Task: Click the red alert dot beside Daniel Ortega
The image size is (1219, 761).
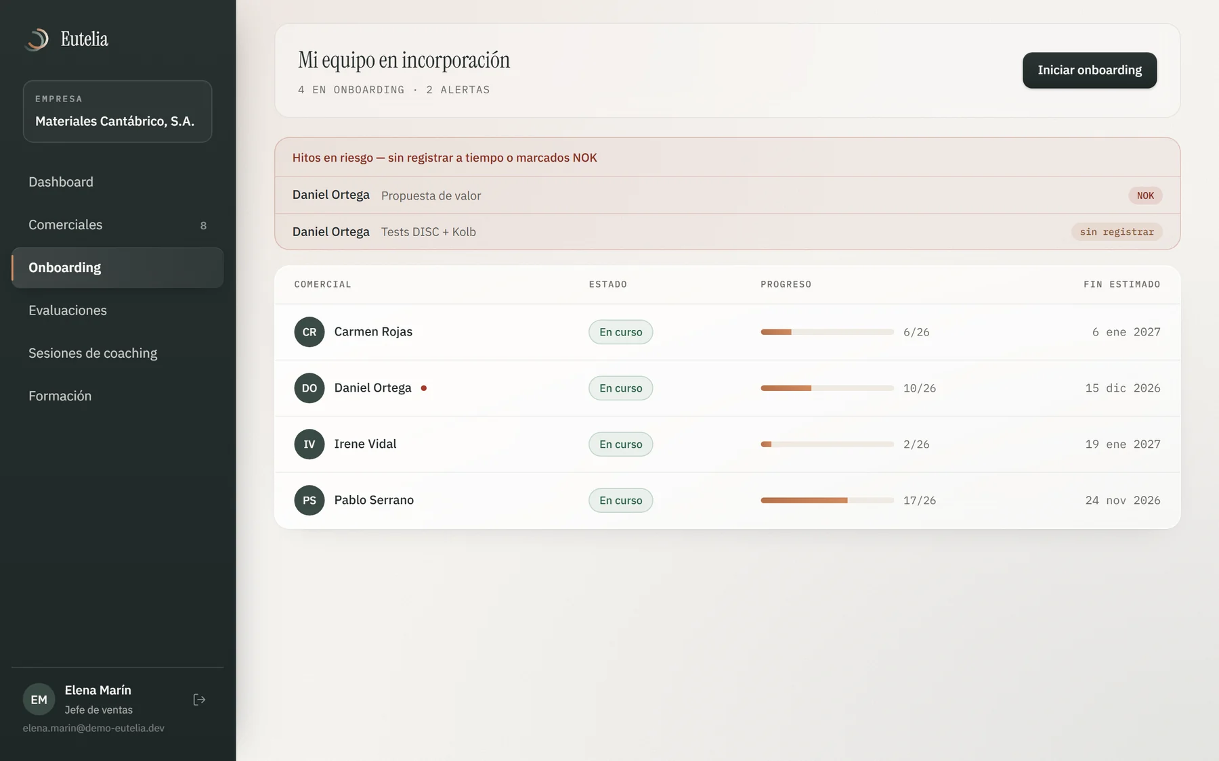Action: [x=424, y=388]
